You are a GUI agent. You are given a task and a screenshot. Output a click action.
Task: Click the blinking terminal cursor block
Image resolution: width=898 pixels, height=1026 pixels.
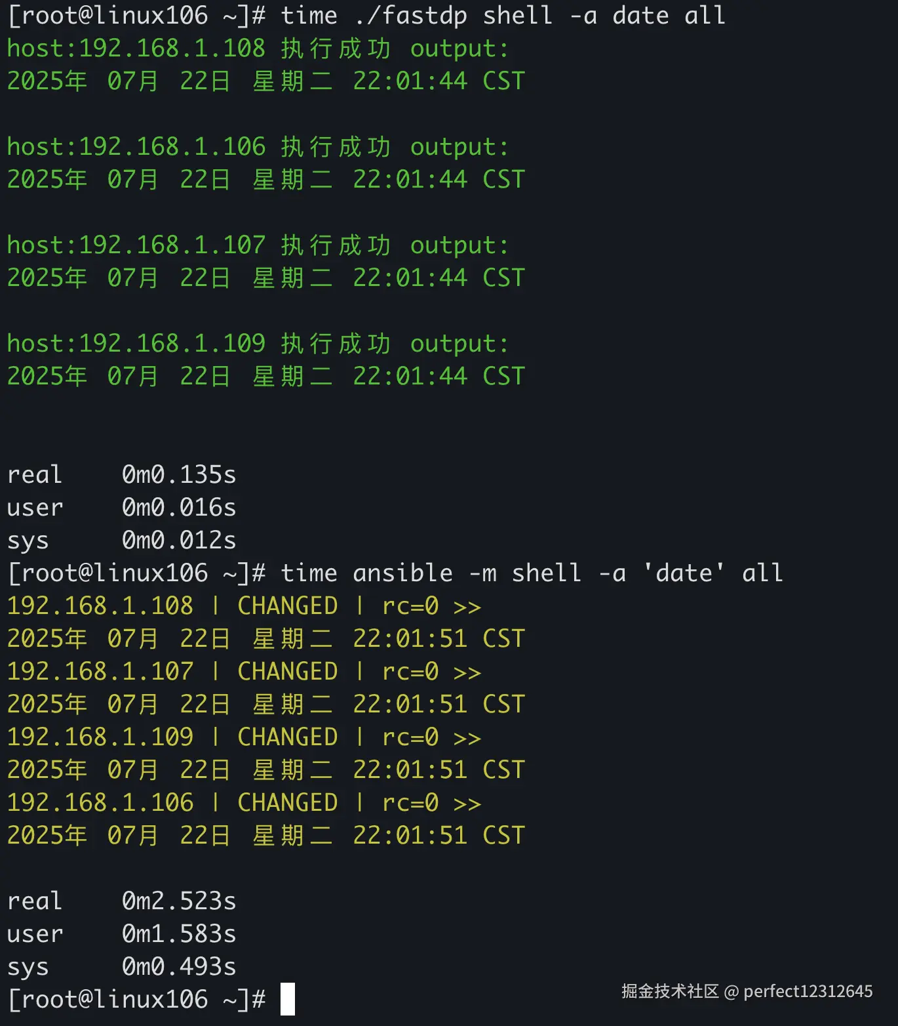tap(287, 998)
